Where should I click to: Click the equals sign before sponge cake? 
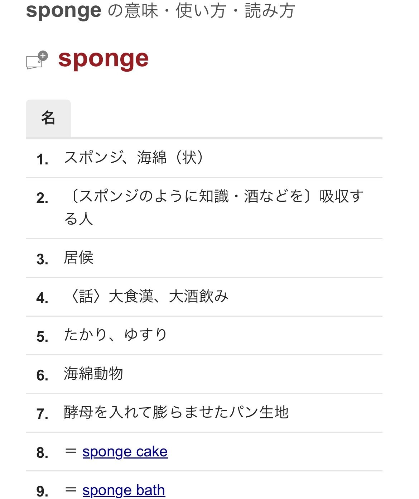click(x=71, y=451)
